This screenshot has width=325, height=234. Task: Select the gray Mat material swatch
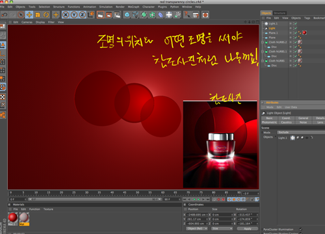[24, 217]
